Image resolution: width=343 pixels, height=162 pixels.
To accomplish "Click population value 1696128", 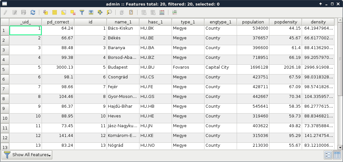I will click(253, 69).
